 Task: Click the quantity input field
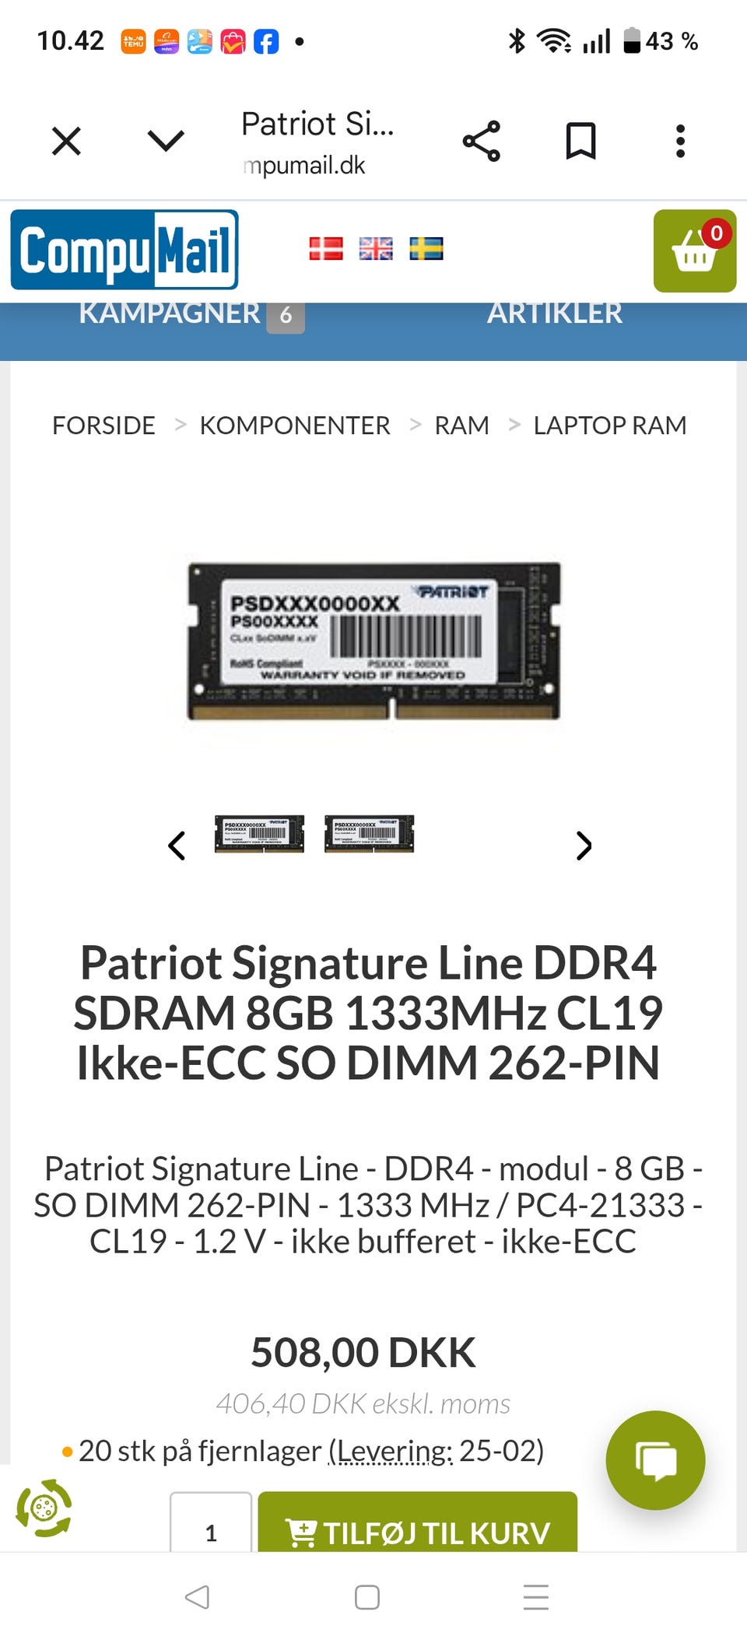point(211,1522)
